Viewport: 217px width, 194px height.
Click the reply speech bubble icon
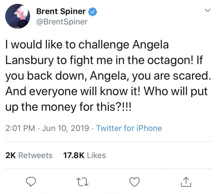pyautogui.click(x=30, y=182)
